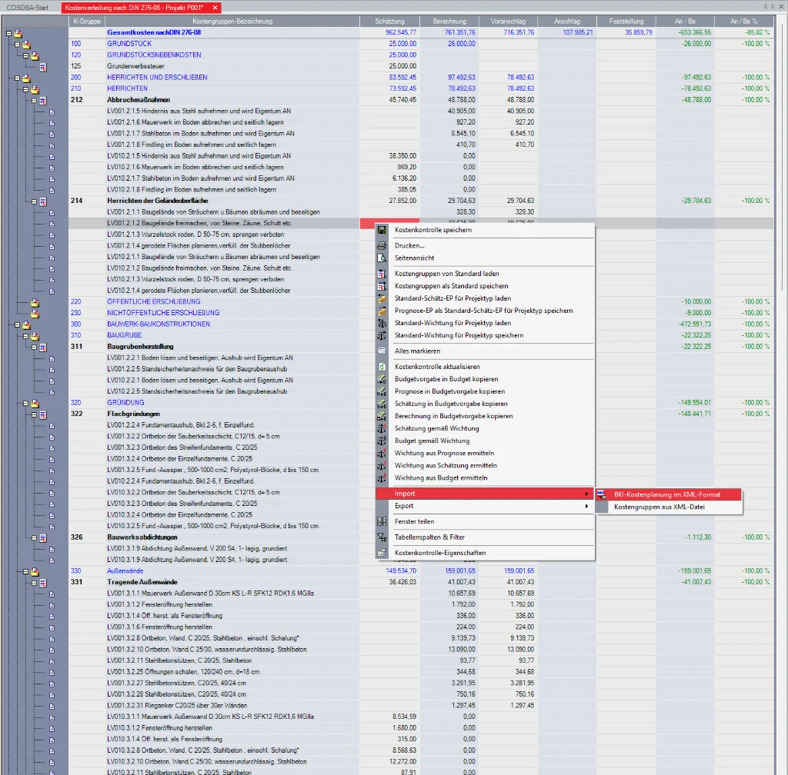The width and height of the screenshot is (788, 775).
Task: Click the Tabellenspalten & Filter funnel icon
Action: pos(382,537)
